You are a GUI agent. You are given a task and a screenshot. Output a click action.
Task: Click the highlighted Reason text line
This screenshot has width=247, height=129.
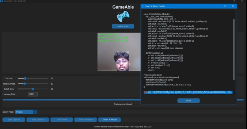(x=188, y=92)
